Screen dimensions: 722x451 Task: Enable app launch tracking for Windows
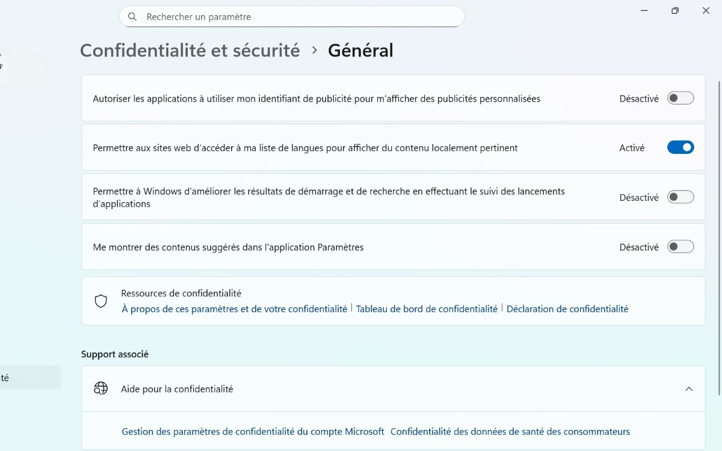680,197
